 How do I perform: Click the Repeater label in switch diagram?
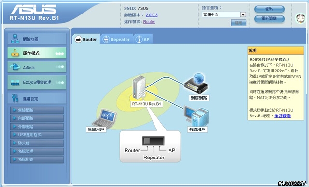(154, 158)
